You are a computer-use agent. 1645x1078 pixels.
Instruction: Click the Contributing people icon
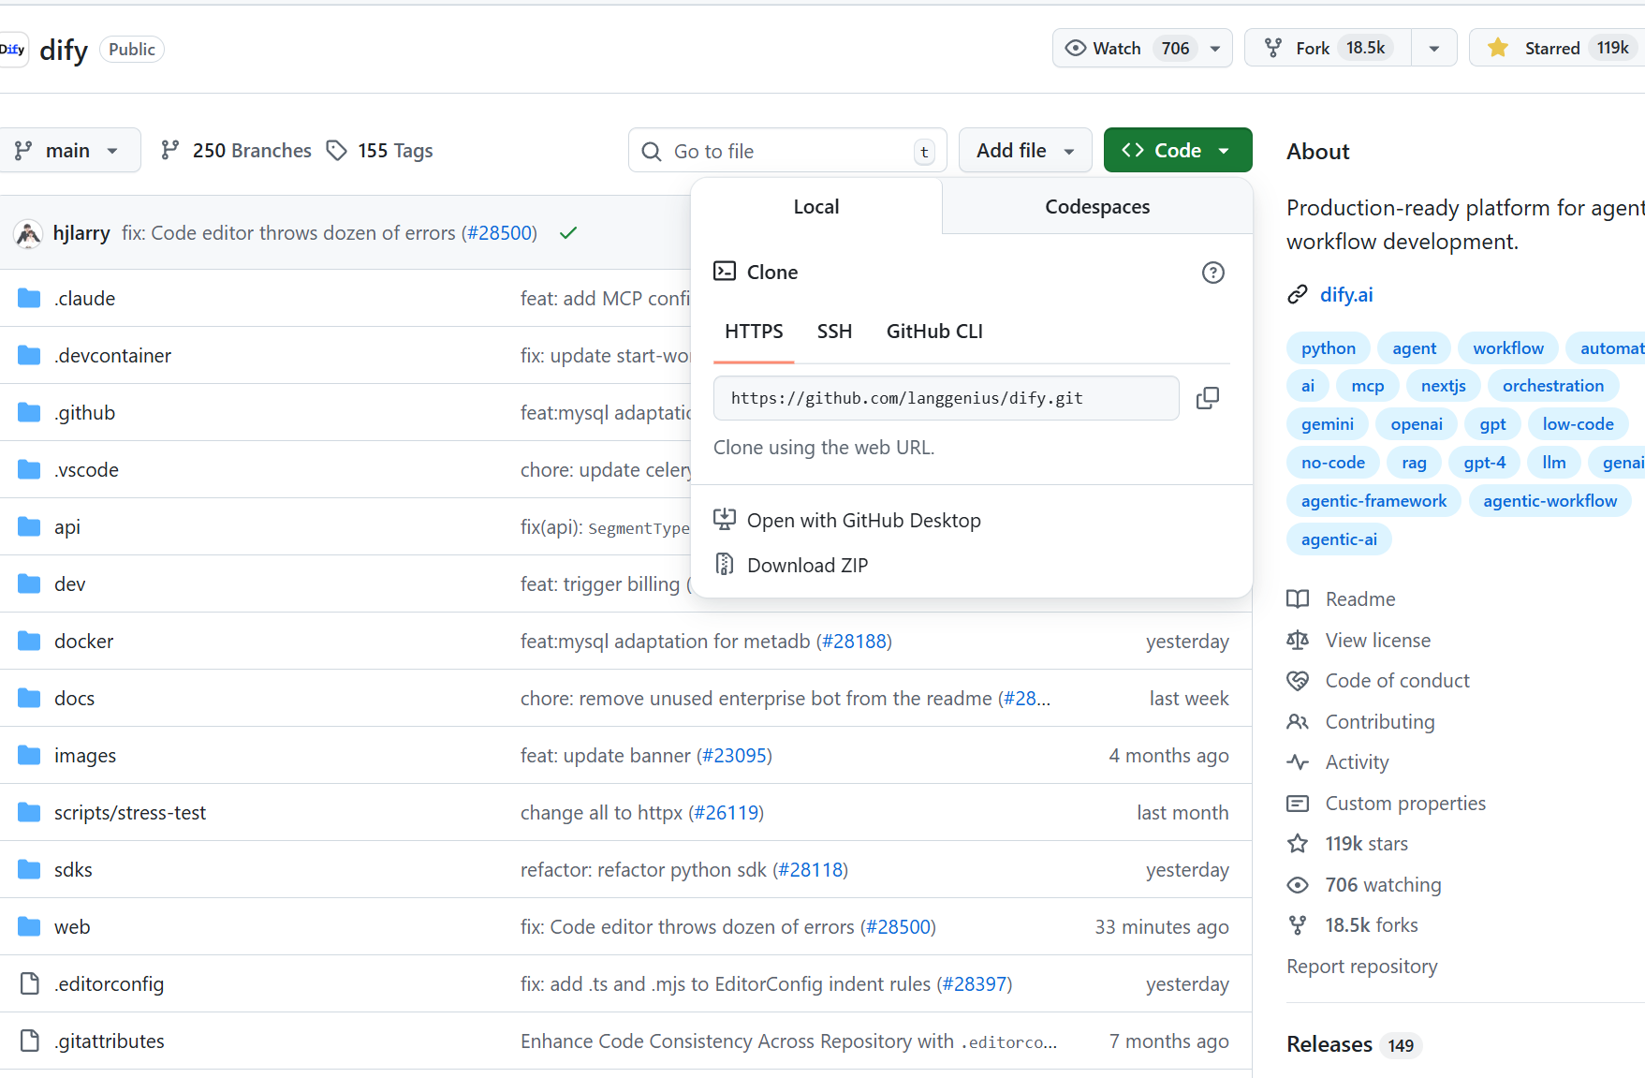coord(1298,721)
